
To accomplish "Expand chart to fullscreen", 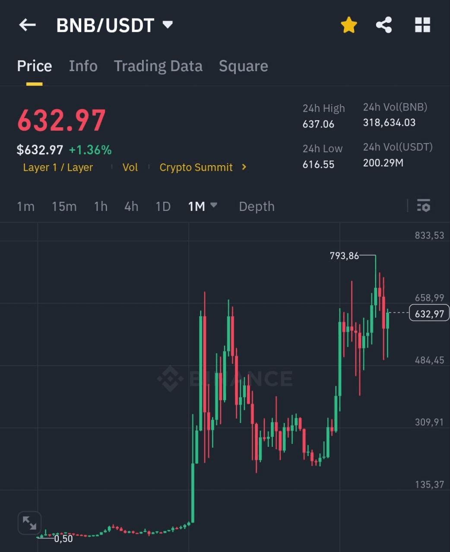I will [29, 523].
